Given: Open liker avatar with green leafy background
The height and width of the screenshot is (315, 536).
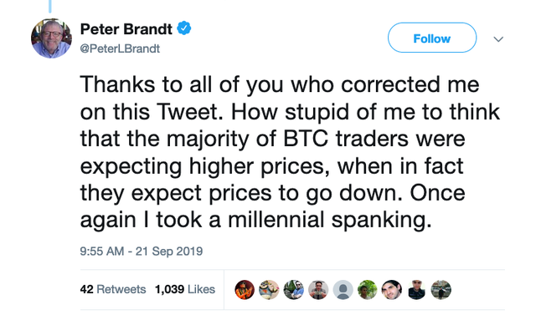Looking at the screenshot, I should 368,290.
